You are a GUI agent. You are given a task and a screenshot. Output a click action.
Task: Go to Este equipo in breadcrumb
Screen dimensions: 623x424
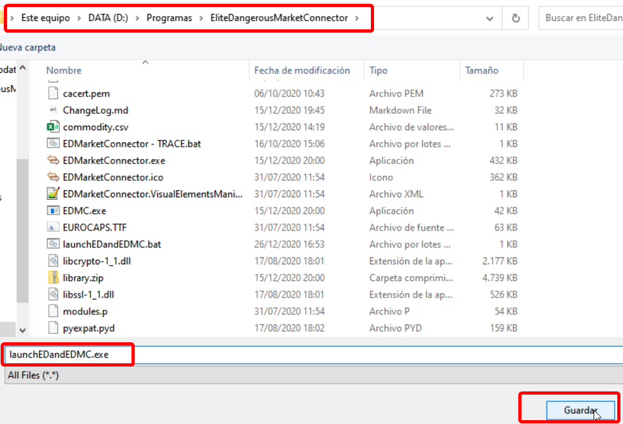click(x=46, y=18)
